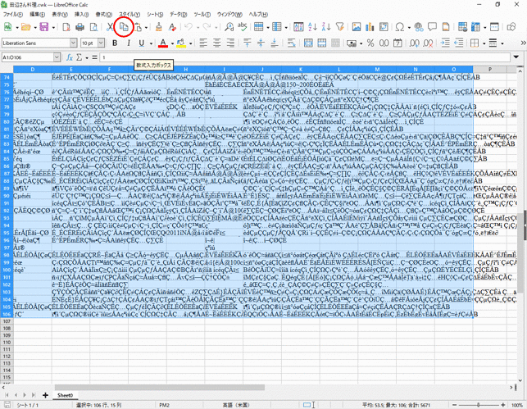Toggle Italic formatting
Image resolution: width=527 pixels, height=409 pixels.
click(129, 43)
